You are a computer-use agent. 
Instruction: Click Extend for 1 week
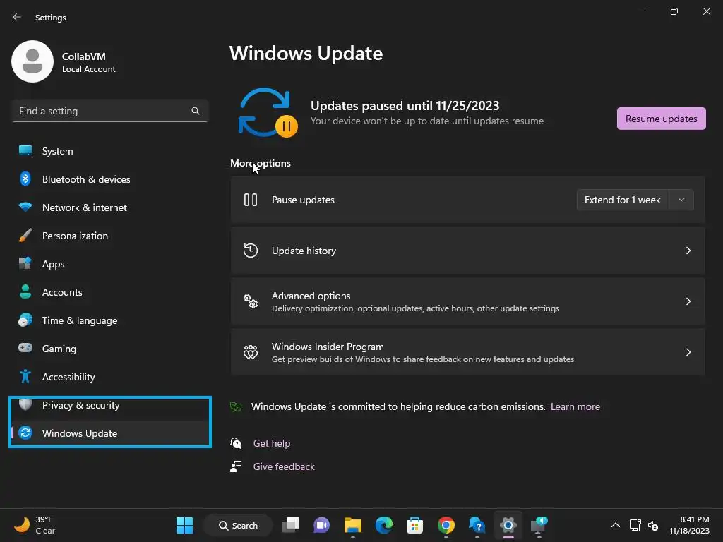[x=623, y=200]
